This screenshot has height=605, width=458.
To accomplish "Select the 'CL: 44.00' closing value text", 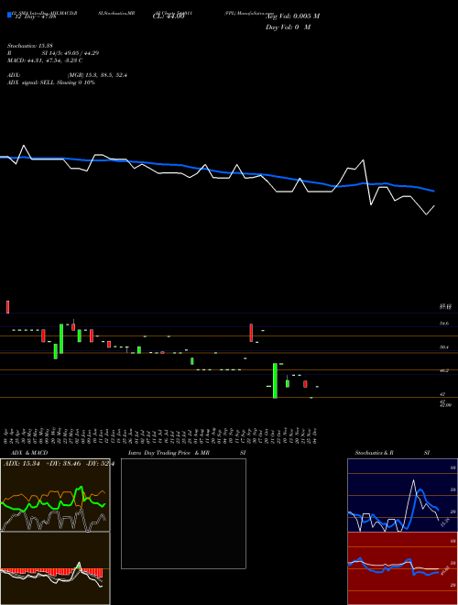I will pos(169,16).
